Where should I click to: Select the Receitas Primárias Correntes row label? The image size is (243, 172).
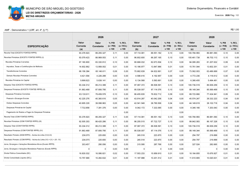[18, 62]
